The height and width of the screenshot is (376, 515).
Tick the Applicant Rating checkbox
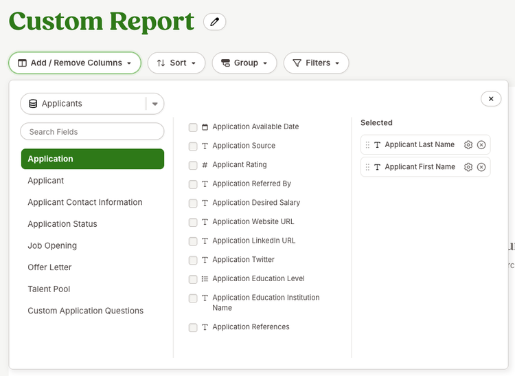pos(193,165)
